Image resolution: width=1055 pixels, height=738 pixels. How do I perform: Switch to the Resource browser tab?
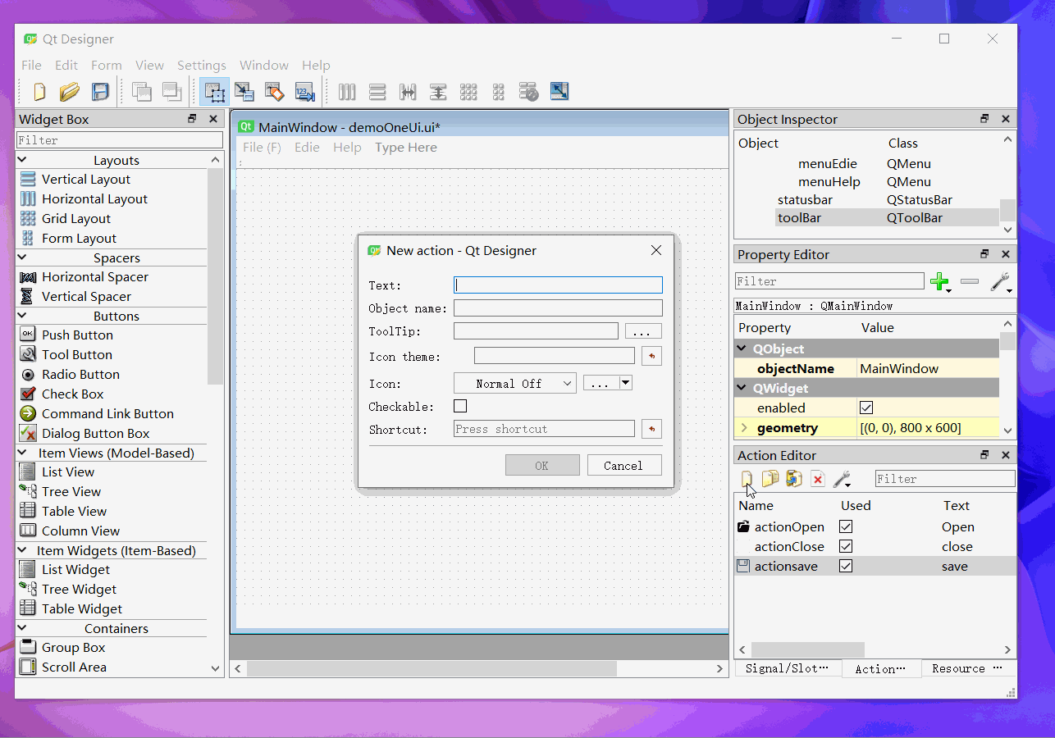click(x=968, y=668)
